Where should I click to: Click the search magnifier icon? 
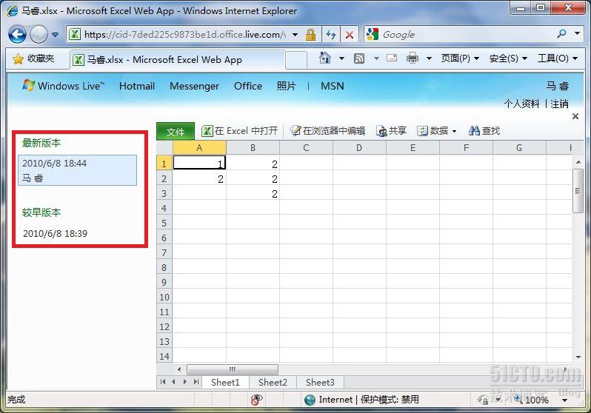561,34
